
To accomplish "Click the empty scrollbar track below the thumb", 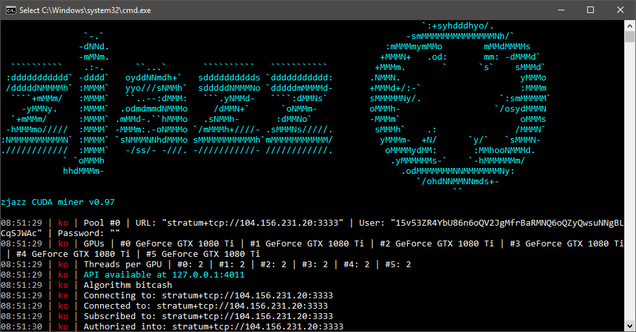I will (x=630, y=182).
